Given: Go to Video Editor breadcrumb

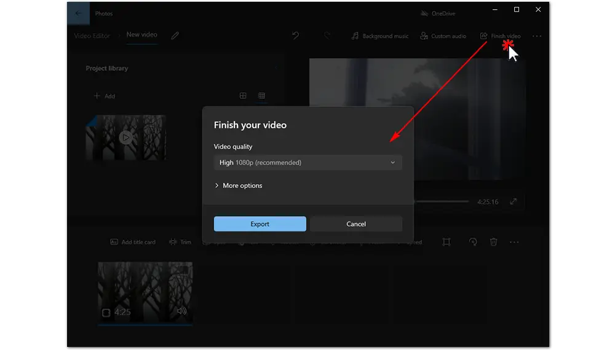Looking at the screenshot, I should click(92, 36).
